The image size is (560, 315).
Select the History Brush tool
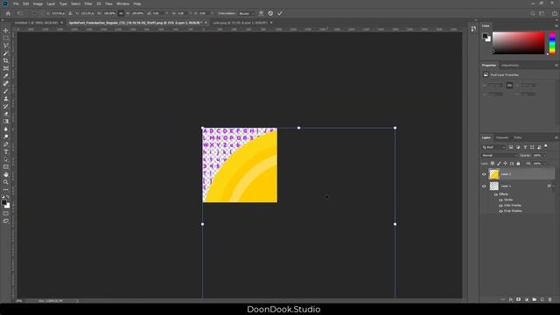(6, 106)
